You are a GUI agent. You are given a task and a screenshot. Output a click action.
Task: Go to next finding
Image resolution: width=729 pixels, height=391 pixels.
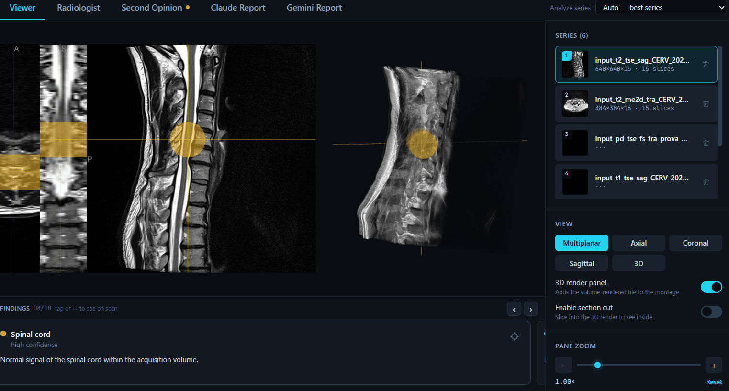click(x=531, y=309)
